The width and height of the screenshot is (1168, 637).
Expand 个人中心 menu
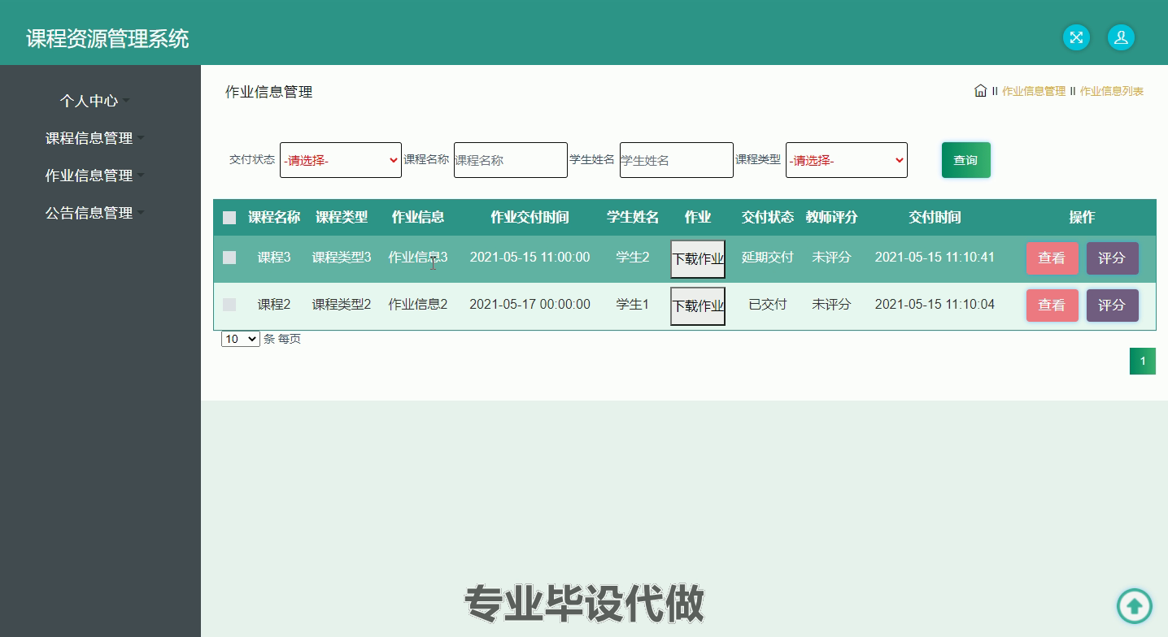94,101
